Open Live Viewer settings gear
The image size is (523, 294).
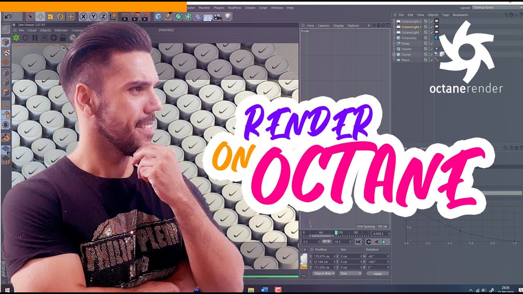tap(54, 38)
